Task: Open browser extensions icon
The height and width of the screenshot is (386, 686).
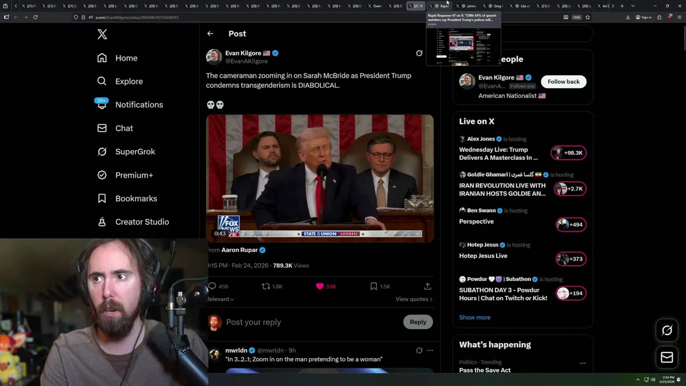Action: [x=659, y=17]
